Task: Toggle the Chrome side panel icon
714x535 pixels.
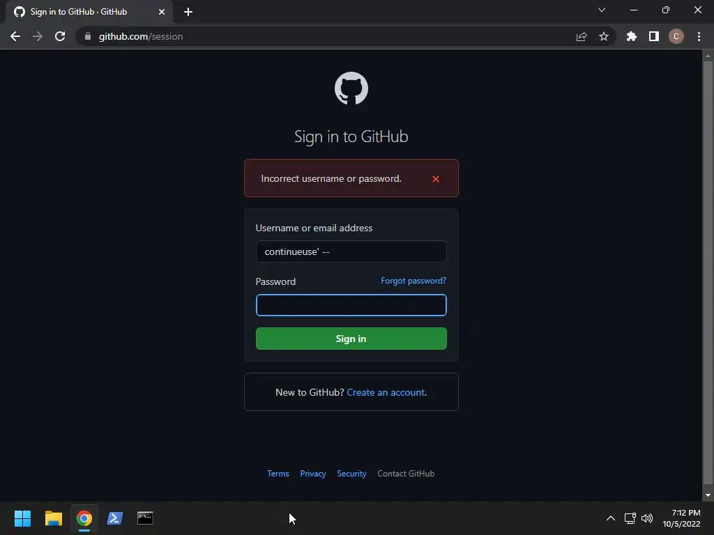Action: point(654,36)
